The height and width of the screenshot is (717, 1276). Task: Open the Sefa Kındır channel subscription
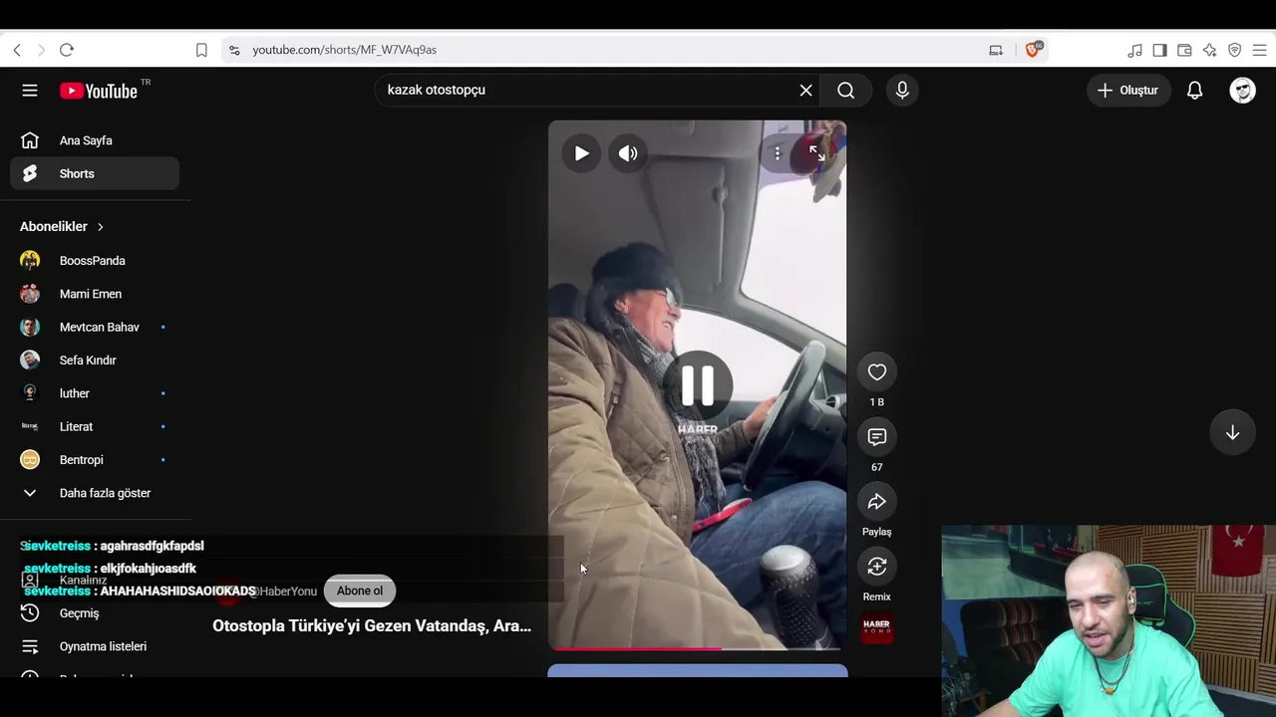point(95,360)
